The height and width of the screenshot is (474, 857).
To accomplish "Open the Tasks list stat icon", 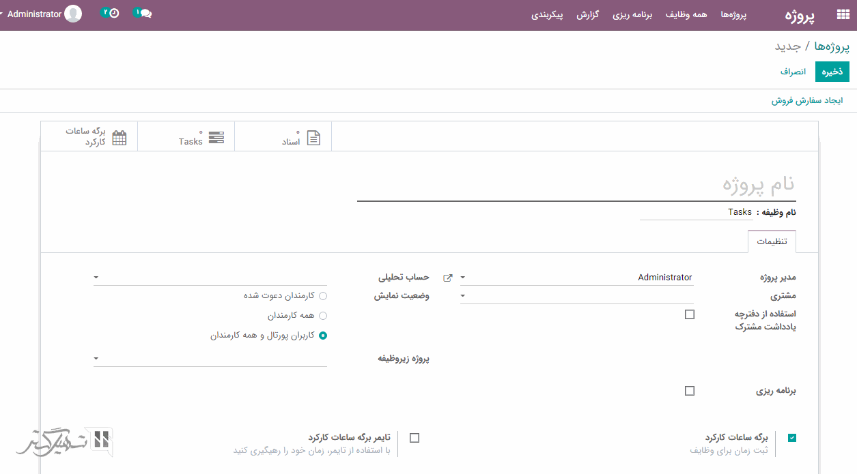I will [216, 137].
